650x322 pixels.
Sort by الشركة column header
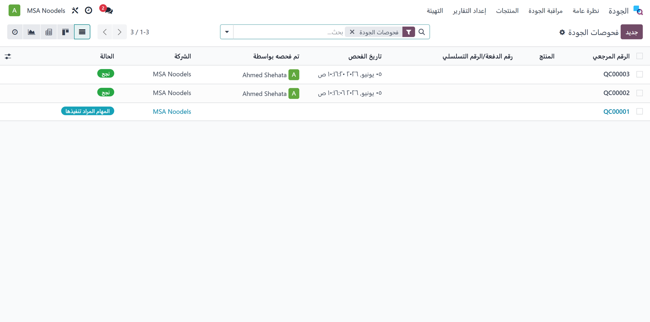point(183,56)
